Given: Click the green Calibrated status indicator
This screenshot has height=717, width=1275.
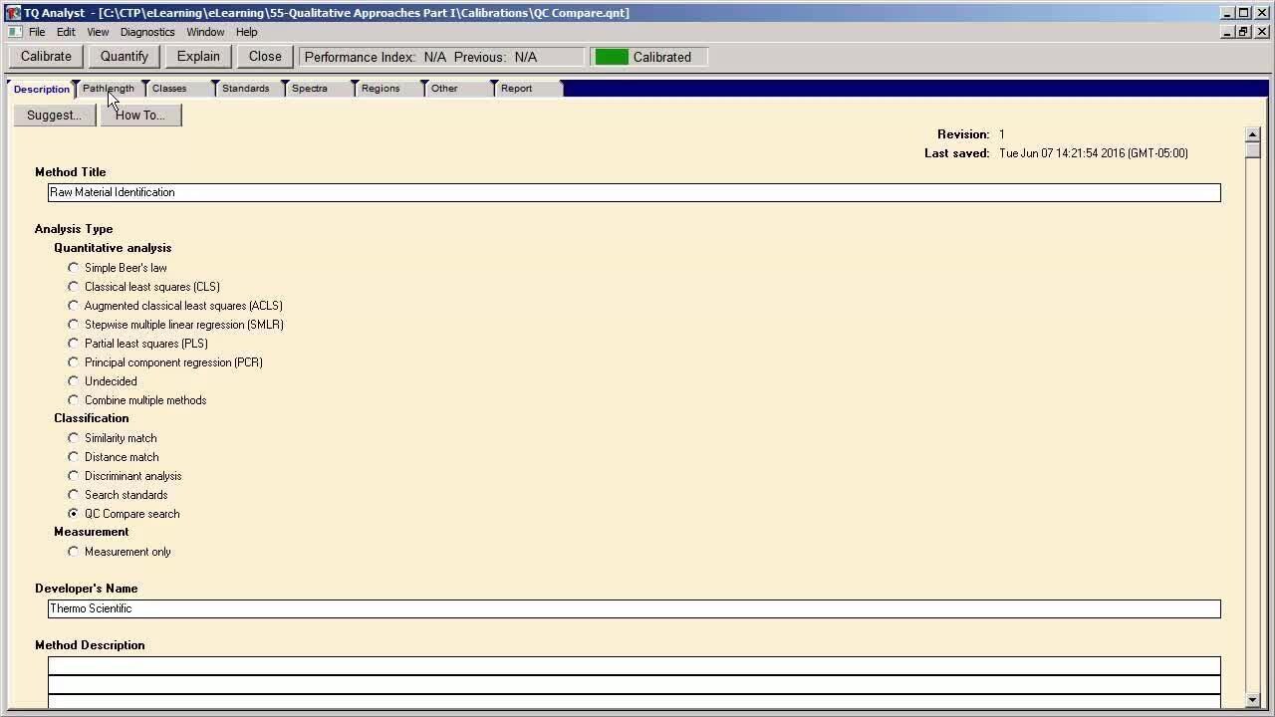Looking at the screenshot, I should click(612, 57).
